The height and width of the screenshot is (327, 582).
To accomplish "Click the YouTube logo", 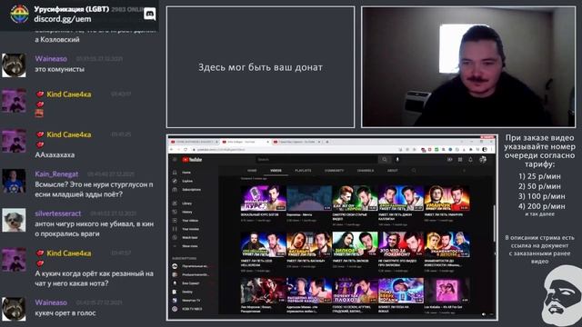I will [192, 160].
